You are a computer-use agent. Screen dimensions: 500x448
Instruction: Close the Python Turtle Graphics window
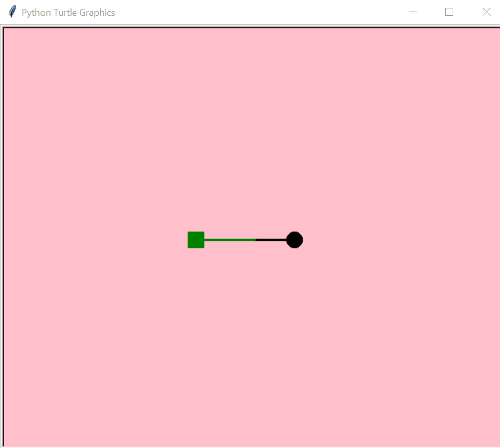pos(486,12)
